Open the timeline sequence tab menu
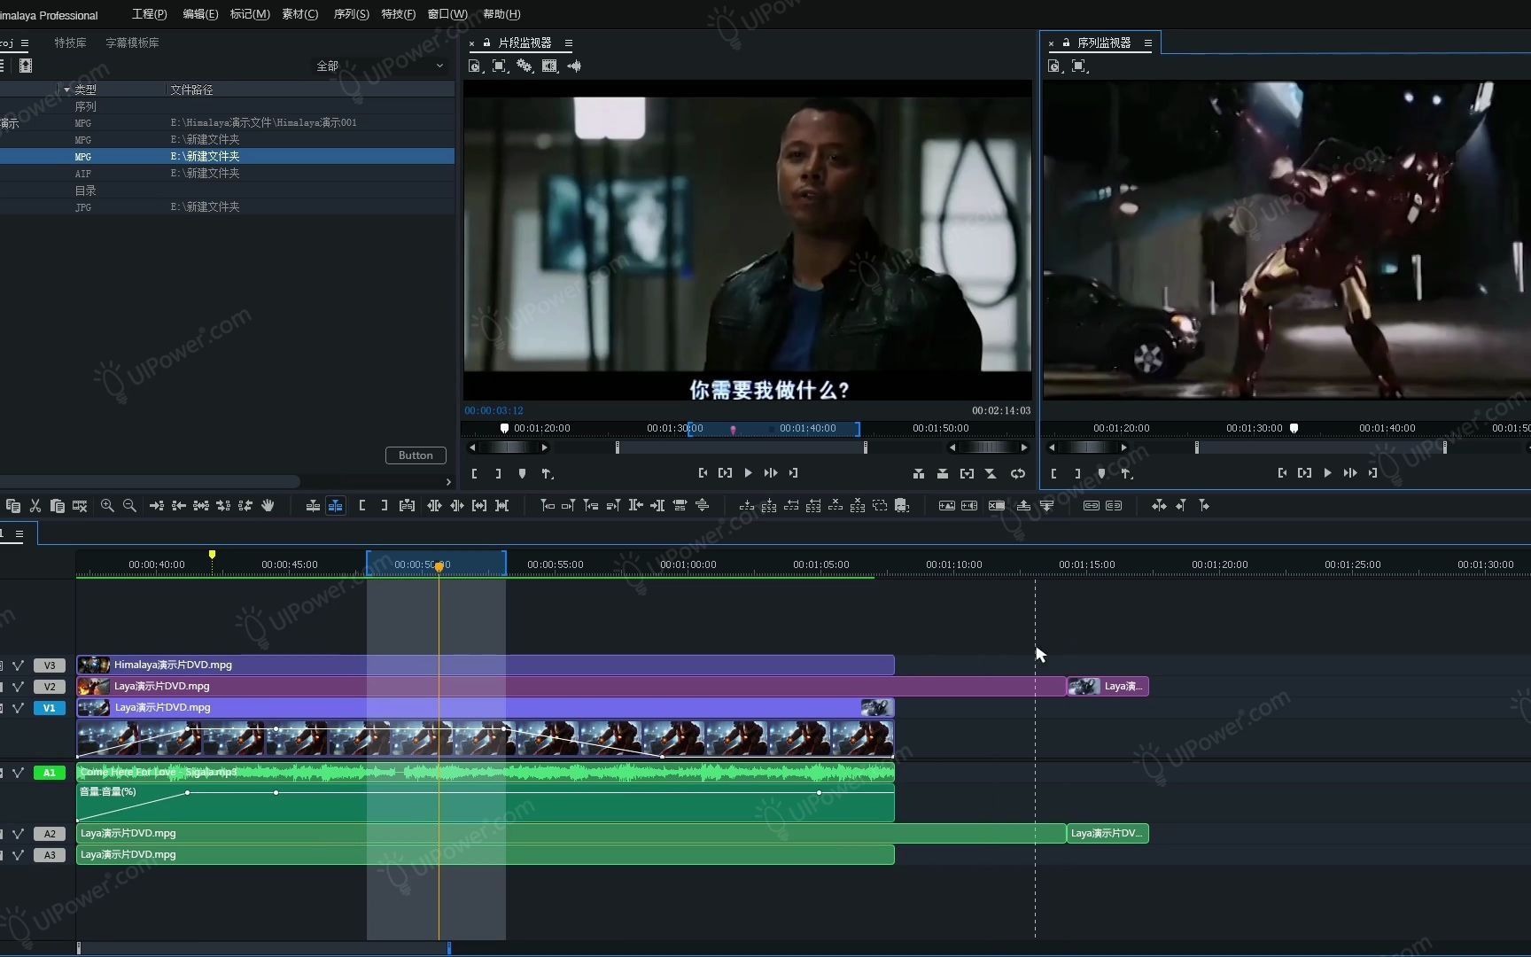This screenshot has width=1531, height=957. click(19, 533)
